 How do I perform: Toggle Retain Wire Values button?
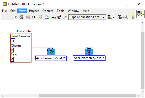pyautogui.click(x=47, y=17)
